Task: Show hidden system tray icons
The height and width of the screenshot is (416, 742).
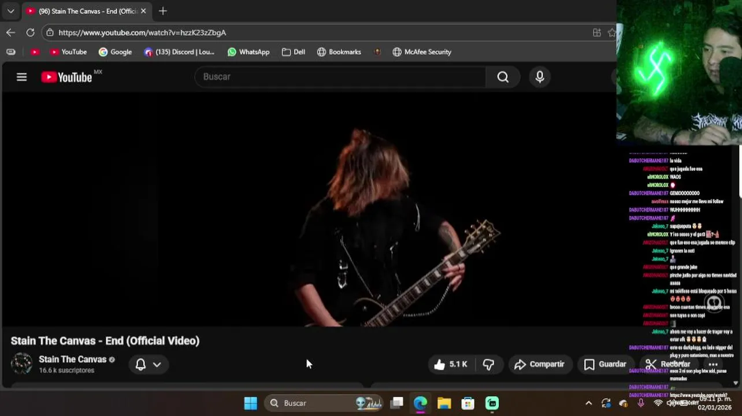Action: point(588,403)
